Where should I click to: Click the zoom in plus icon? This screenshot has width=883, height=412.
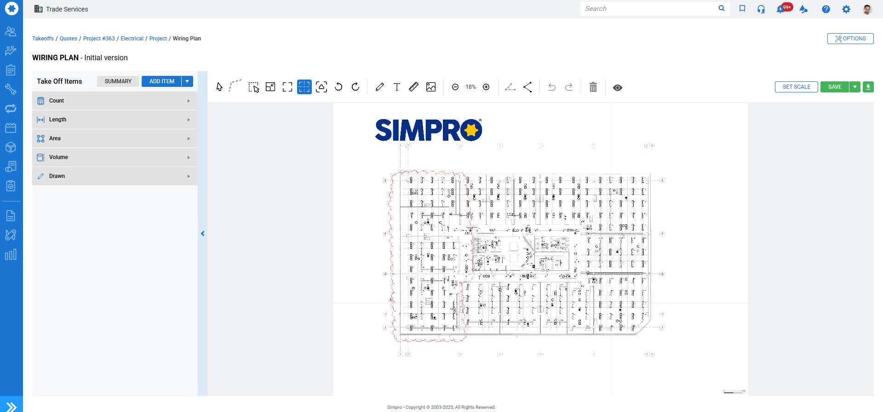(486, 87)
